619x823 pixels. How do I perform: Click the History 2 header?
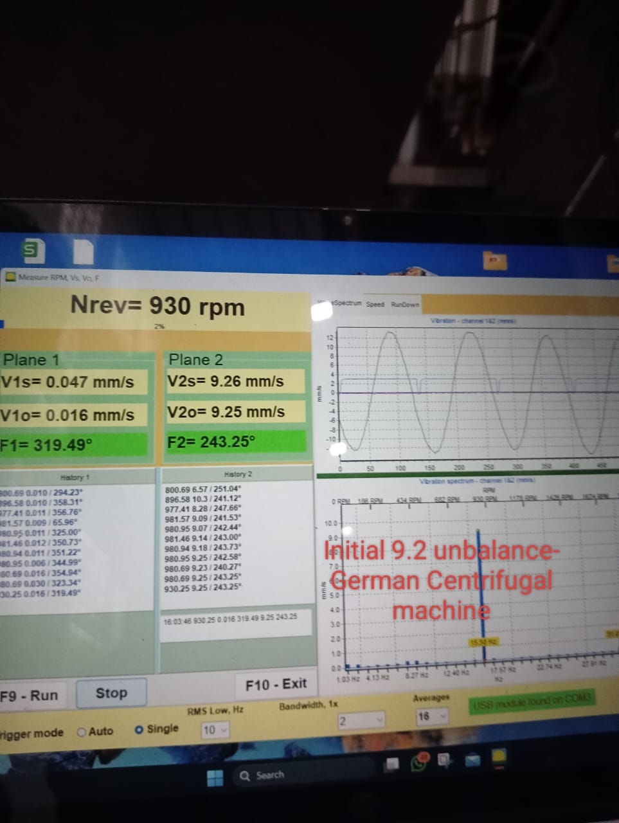pyautogui.click(x=238, y=474)
